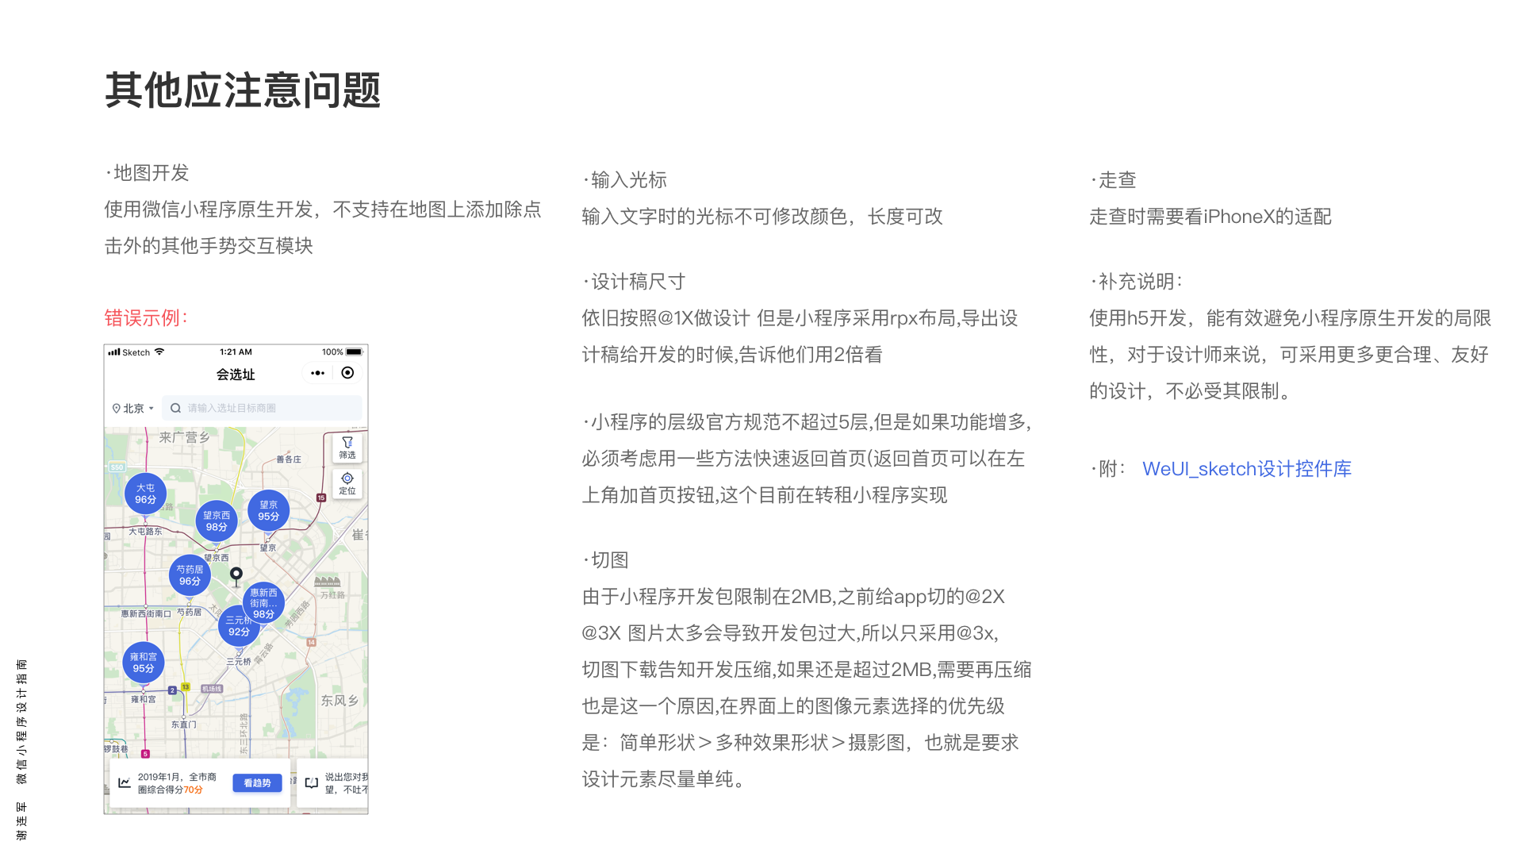Open the 北京 city dropdown
Image resolution: width=1523 pixels, height=857 pixels.
coord(133,408)
